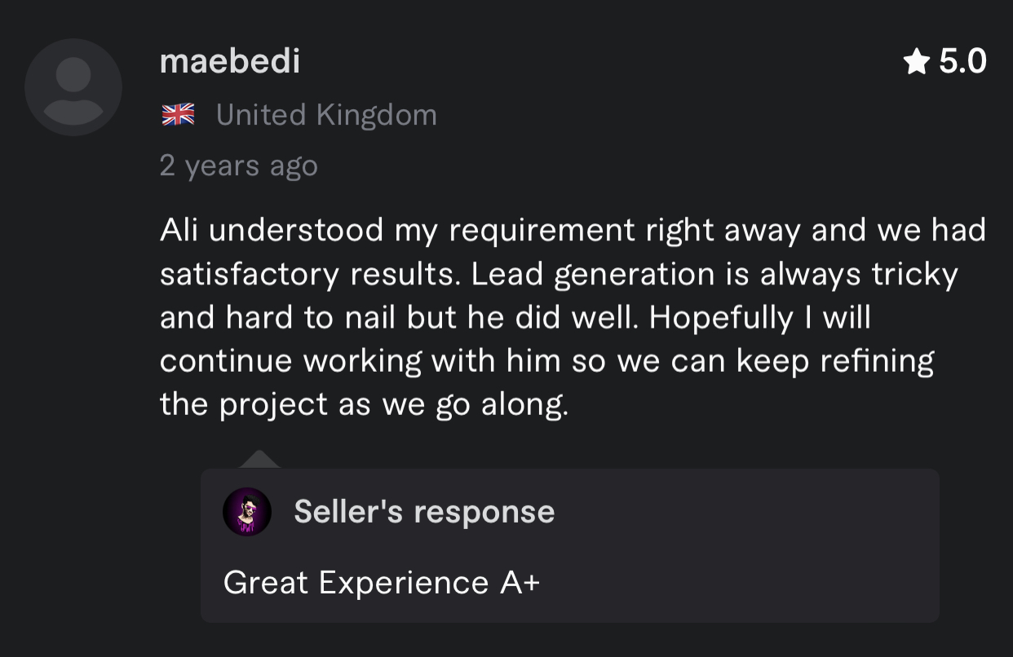1013x657 pixels.
Task: Click the 'Hopefully I will' sentence start
Action: coord(759,317)
